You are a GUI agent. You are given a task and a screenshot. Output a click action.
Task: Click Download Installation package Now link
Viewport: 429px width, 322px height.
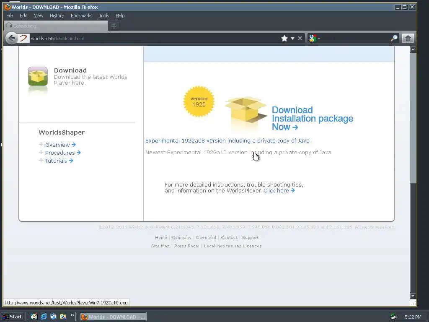click(313, 118)
